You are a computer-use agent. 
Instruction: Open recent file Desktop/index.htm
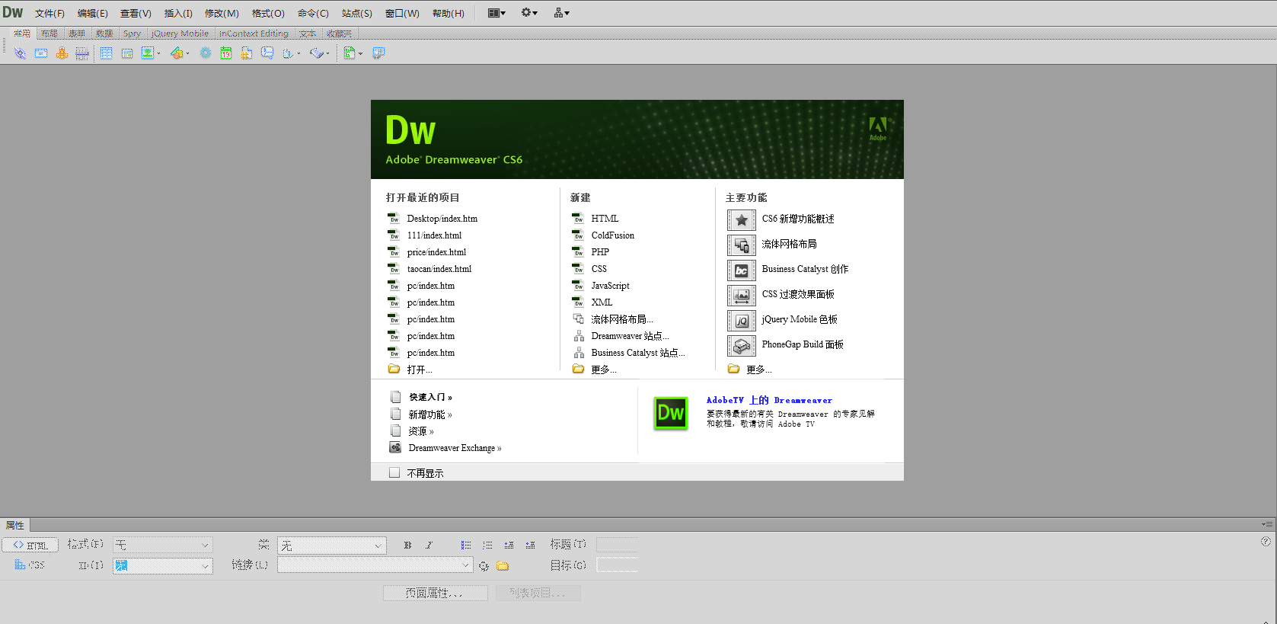pos(442,219)
